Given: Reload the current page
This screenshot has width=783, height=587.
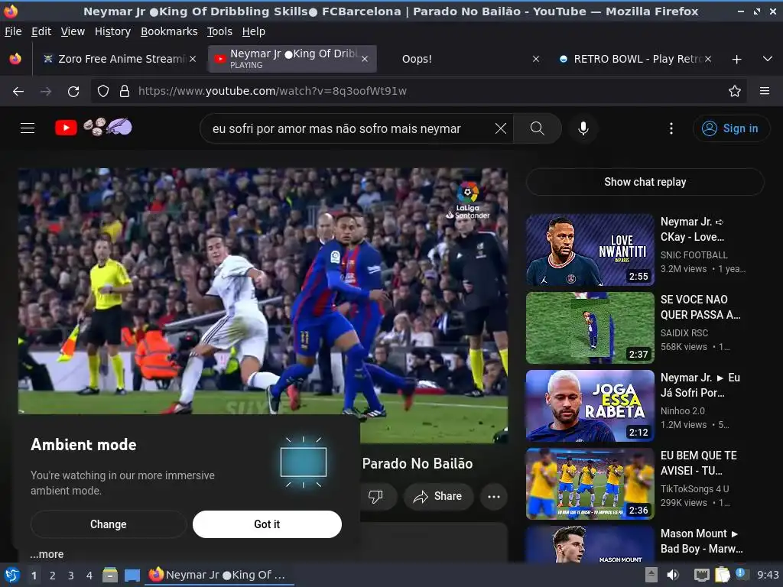Looking at the screenshot, I should 73,92.
